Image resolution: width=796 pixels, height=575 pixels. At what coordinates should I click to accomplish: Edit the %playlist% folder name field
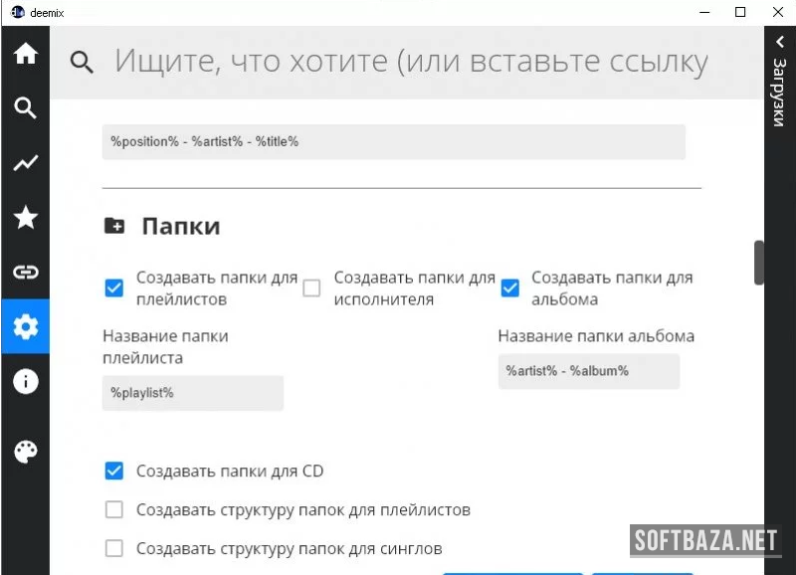(193, 393)
